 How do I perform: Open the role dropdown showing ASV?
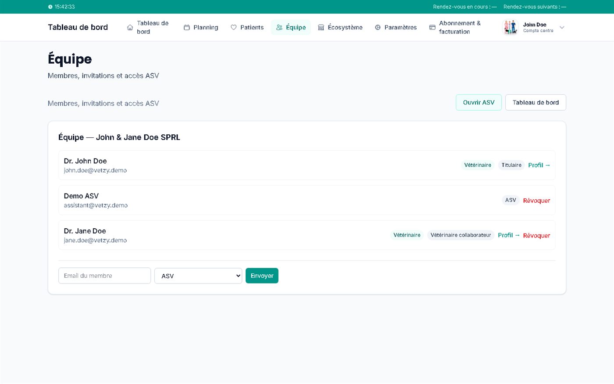pyautogui.click(x=198, y=276)
